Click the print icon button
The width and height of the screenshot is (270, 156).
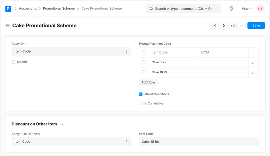pos(233,26)
